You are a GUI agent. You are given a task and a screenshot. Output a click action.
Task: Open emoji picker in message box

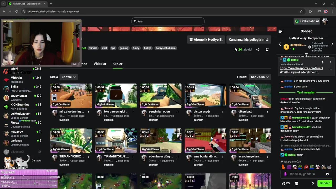coord(327,174)
